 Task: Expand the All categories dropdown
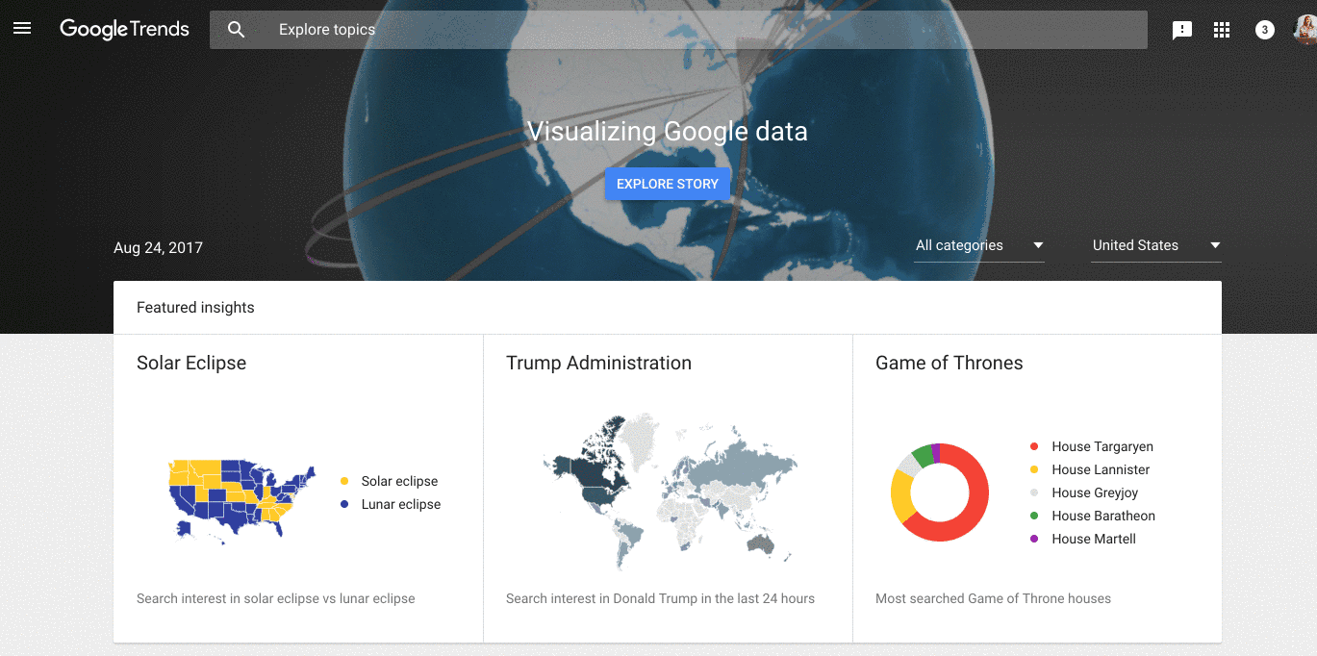pyautogui.click(x=978, y=245)
